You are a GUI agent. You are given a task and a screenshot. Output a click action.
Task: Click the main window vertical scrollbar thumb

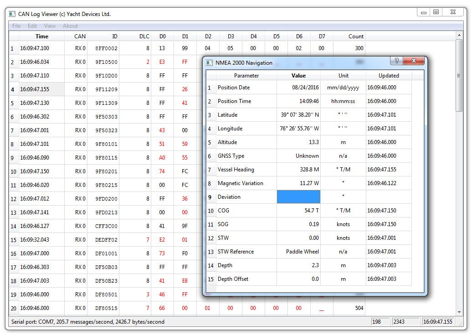(x=459, y=76)
